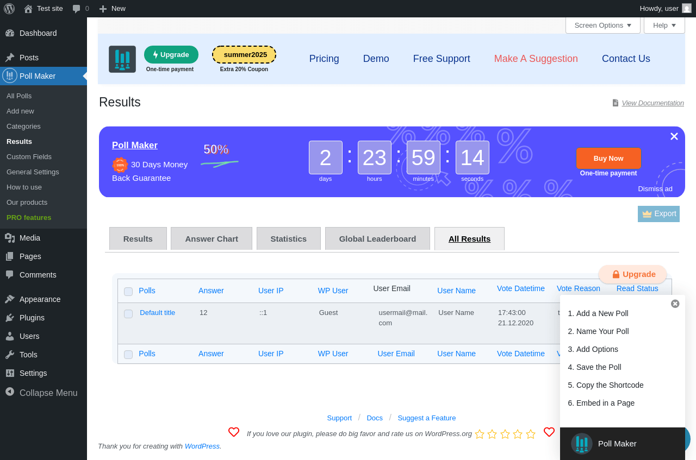The image size is (696, 460).
Task: Open the Dashboard menu item
Action: pos(43,33)
